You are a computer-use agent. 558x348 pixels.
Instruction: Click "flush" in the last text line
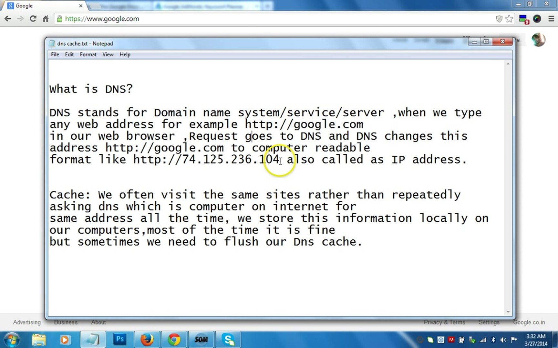[x=242, y=242]
